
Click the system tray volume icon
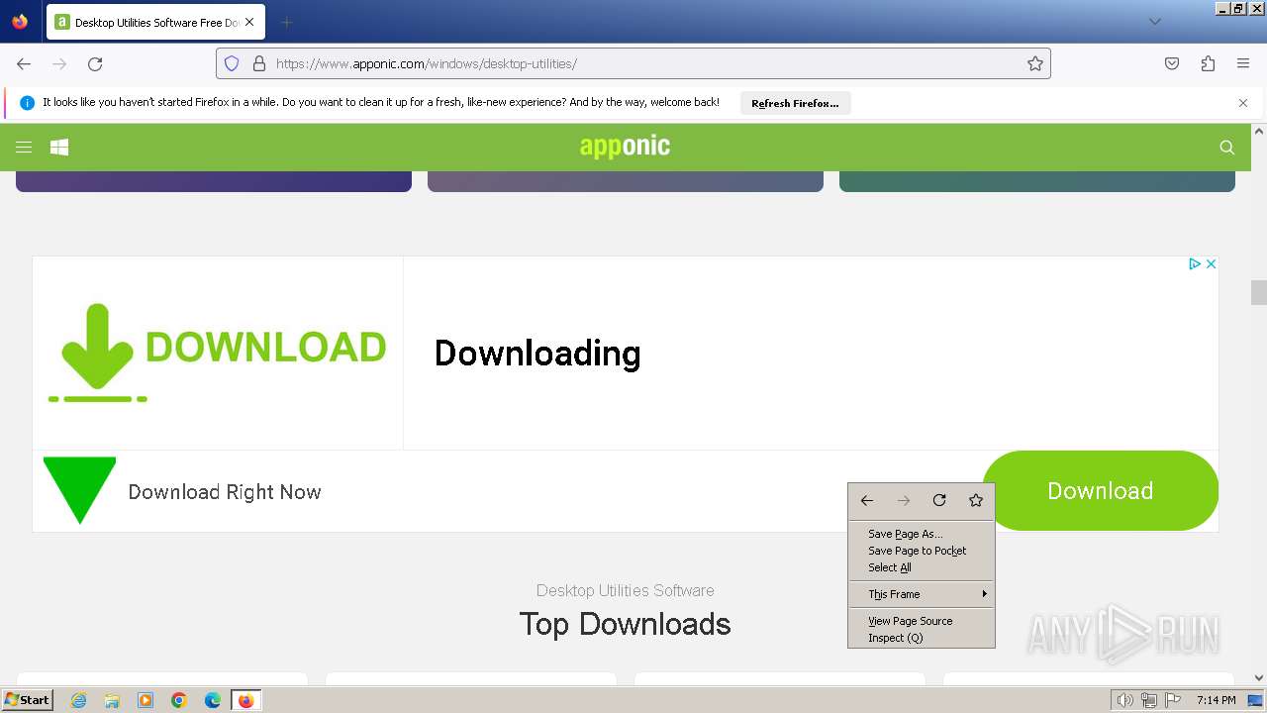(x=1125, y=700)
